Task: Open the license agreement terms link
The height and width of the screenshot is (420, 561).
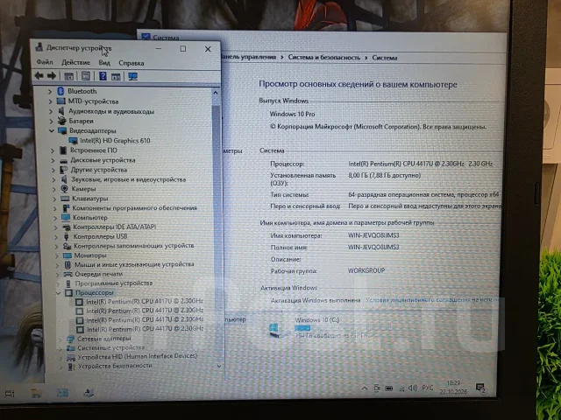Action: 432,300
